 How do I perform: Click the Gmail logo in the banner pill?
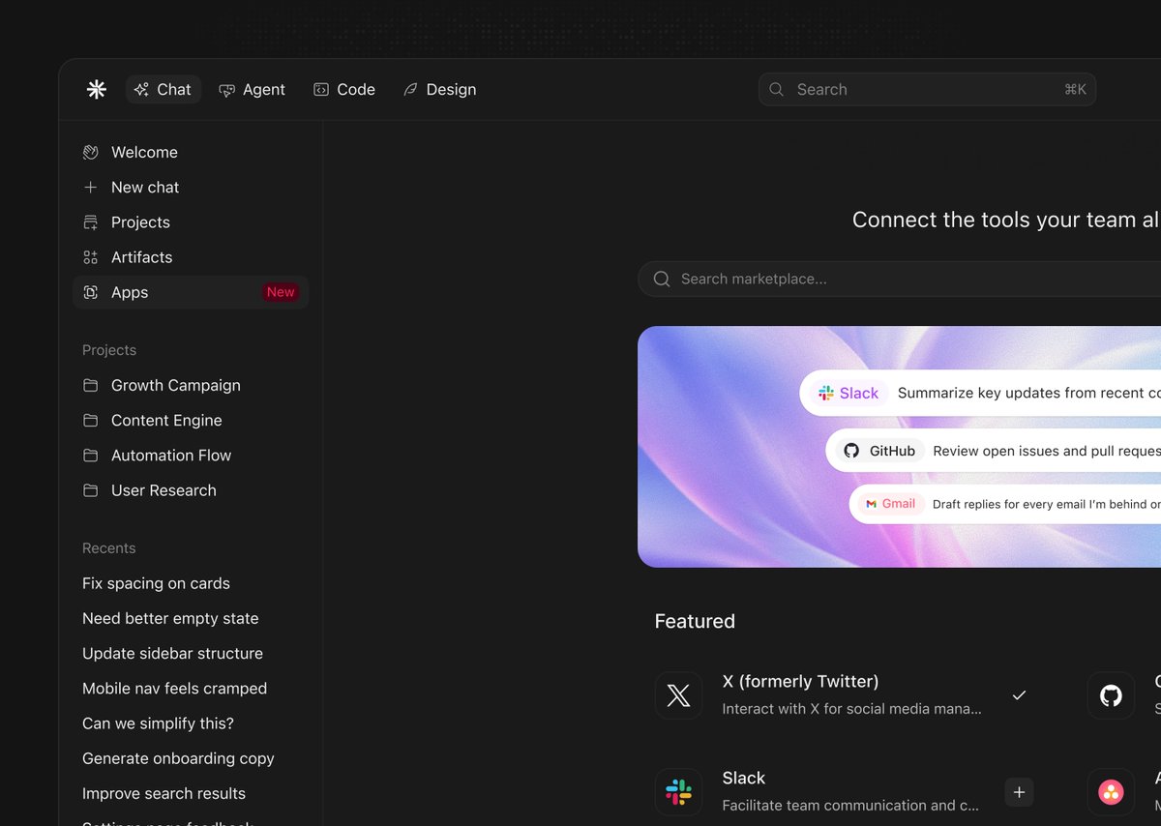pyautogui.click(x=872, y=504)
